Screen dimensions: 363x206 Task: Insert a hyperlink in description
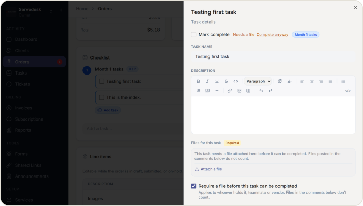(230, 91)
